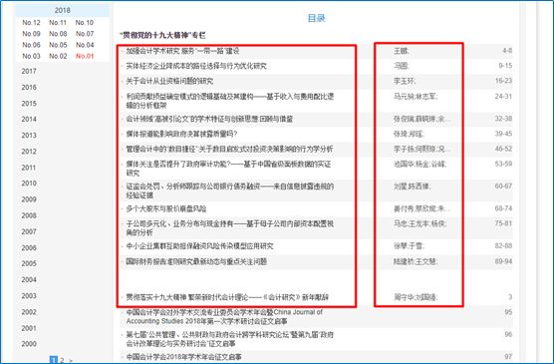Open article on pages 75-81 about 子公司多元化
This screenshot has width=554, height=364.
point(229,228)
